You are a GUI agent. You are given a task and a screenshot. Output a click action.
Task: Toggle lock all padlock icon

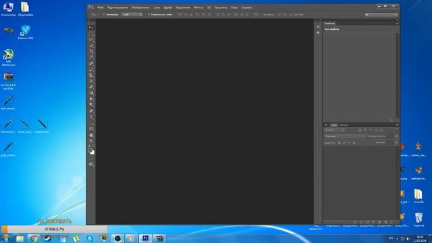(x=354, y=142)
